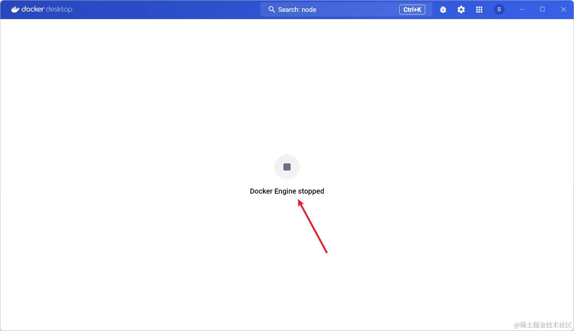
Task: Click the Docker Desktop whale logo
Action: 15,9
